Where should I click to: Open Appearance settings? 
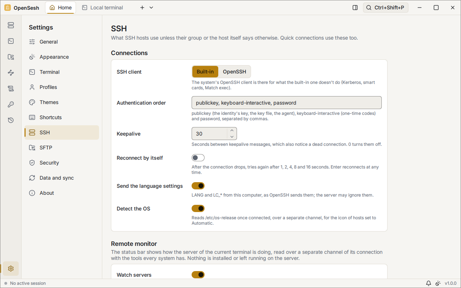[x=62, y=57]
